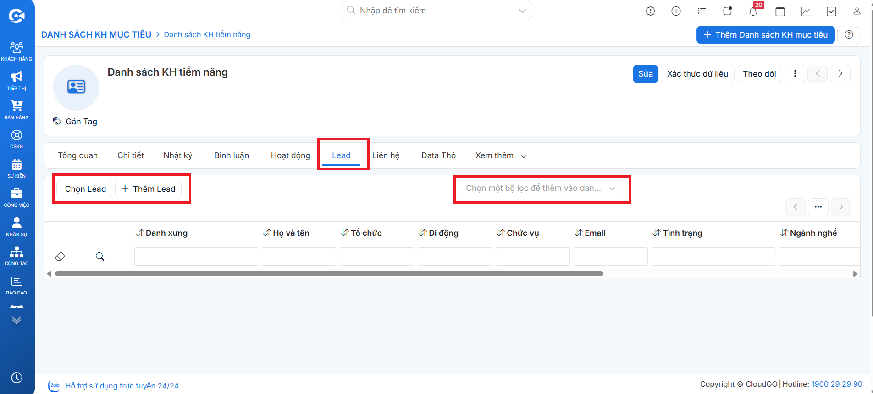Sort by the Email column
The image size is (873, 394).
click(x=590, y=233)
